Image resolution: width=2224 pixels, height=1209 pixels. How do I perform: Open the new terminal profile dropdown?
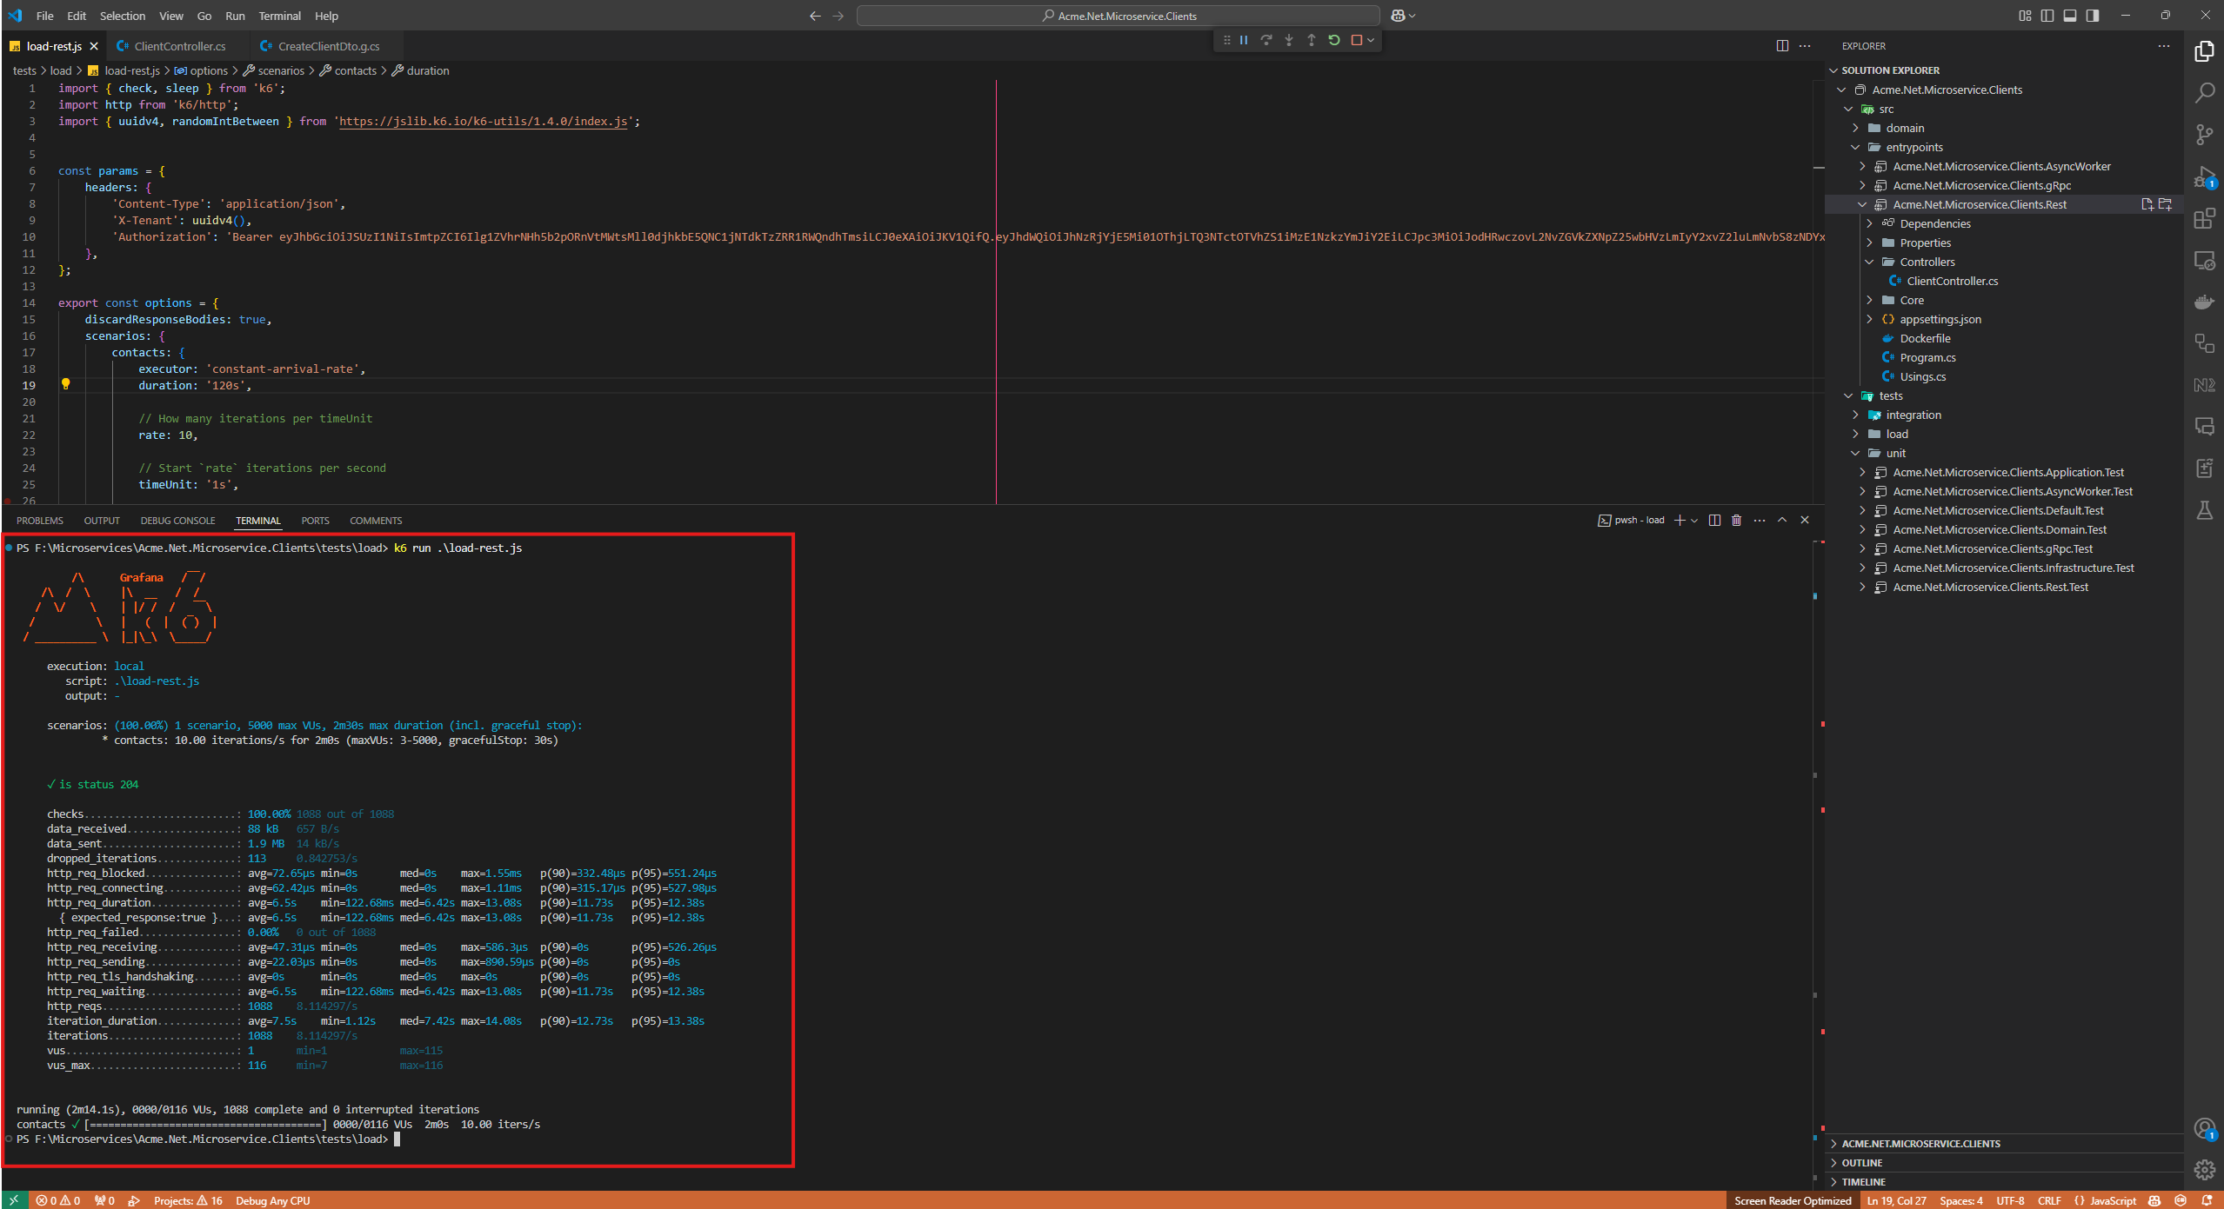click(1694, 520)
